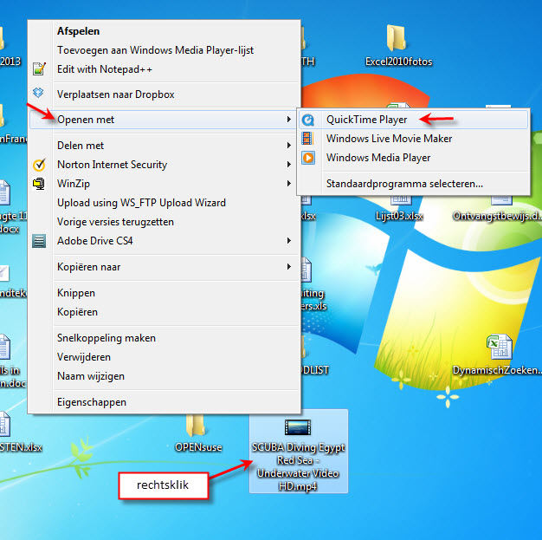Open Eigenschappen of the video file
542x540 pixels.
tap(165, 402)
